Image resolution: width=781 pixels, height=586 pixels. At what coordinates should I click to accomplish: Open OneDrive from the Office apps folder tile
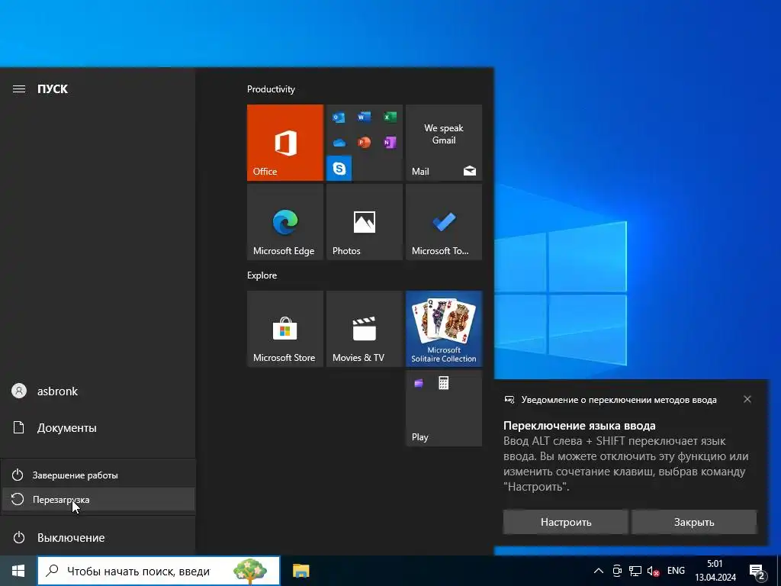click(339, 143)
